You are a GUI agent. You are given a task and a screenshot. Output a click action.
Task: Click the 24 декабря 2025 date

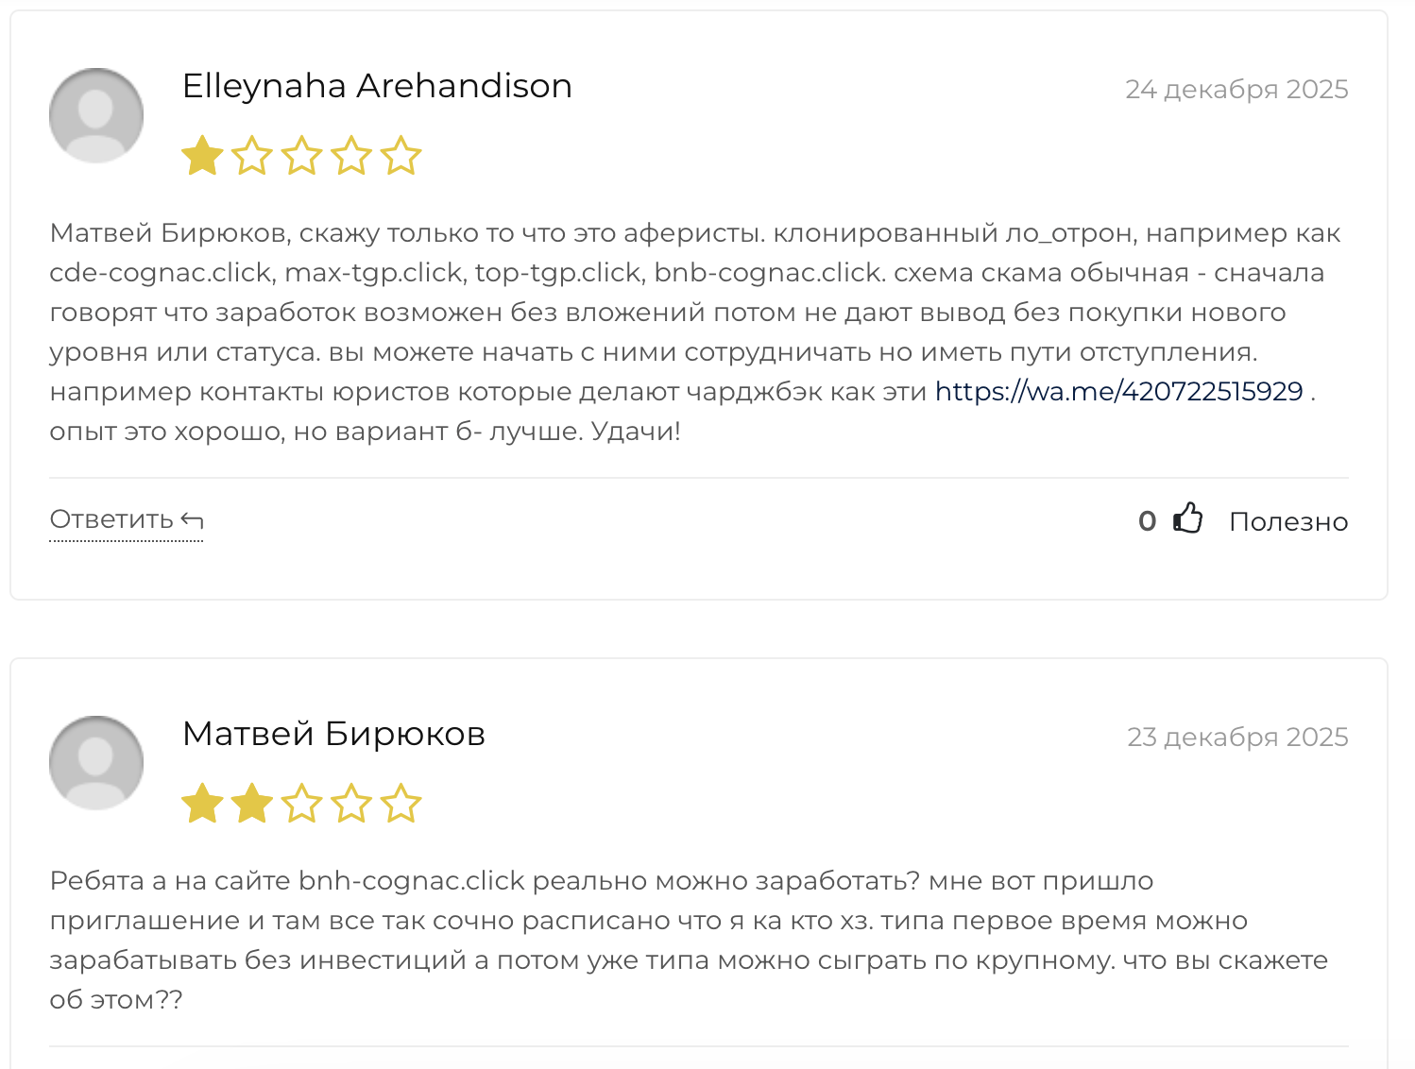tap(1236, 89)
